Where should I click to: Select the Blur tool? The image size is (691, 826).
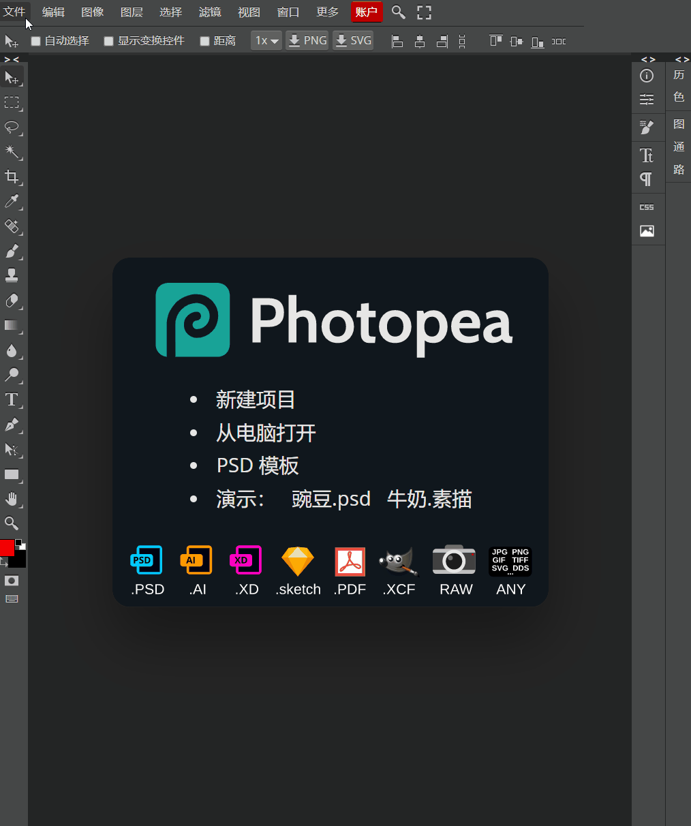click(x=12, y=350)
